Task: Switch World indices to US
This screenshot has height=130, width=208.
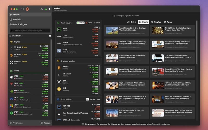Action: (x=87, y=99)
